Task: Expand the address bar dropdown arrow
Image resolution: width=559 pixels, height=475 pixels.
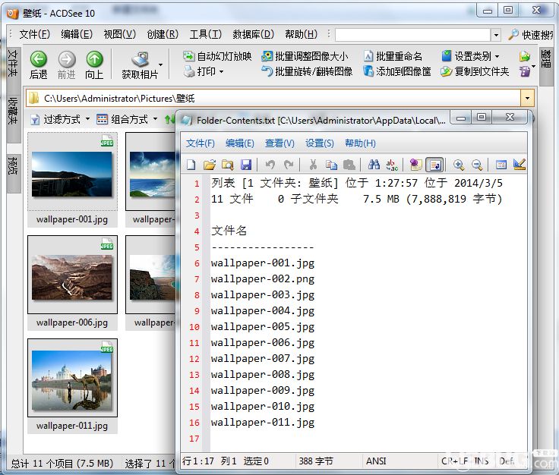Action: (527, 99)
